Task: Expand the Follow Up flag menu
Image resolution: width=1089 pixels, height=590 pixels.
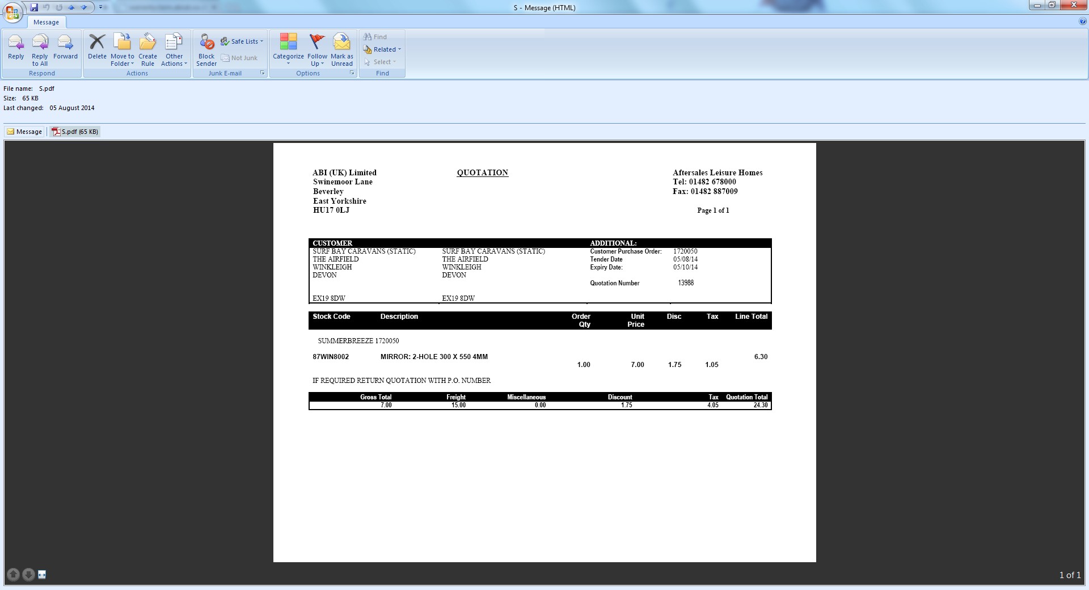Action: coord(317,50)
